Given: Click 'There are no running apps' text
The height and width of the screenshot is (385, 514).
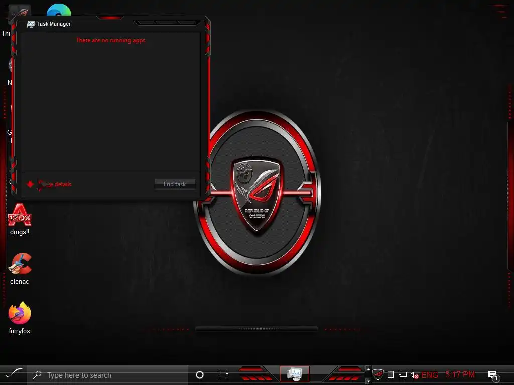Looking at the screenshot, I should point(111,40).
